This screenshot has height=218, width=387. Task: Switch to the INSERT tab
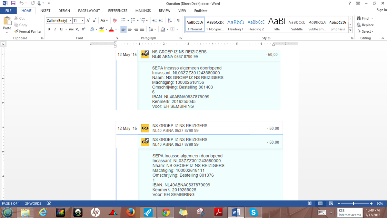coord(45,11)
